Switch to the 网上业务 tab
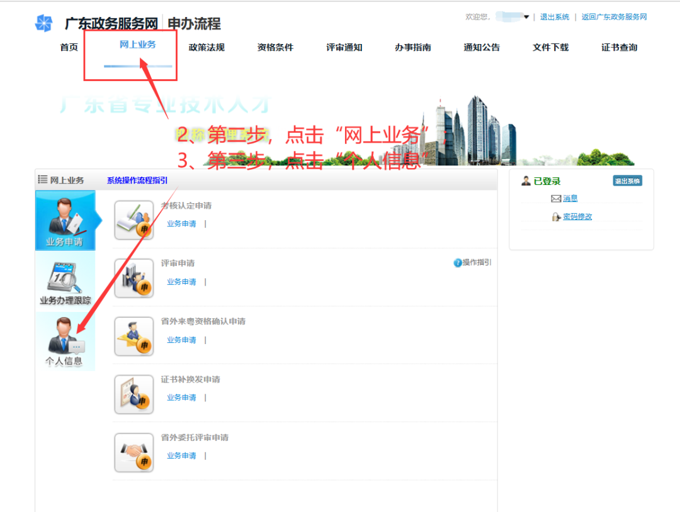This screenshot has width=680, height=512. (138, 45)
